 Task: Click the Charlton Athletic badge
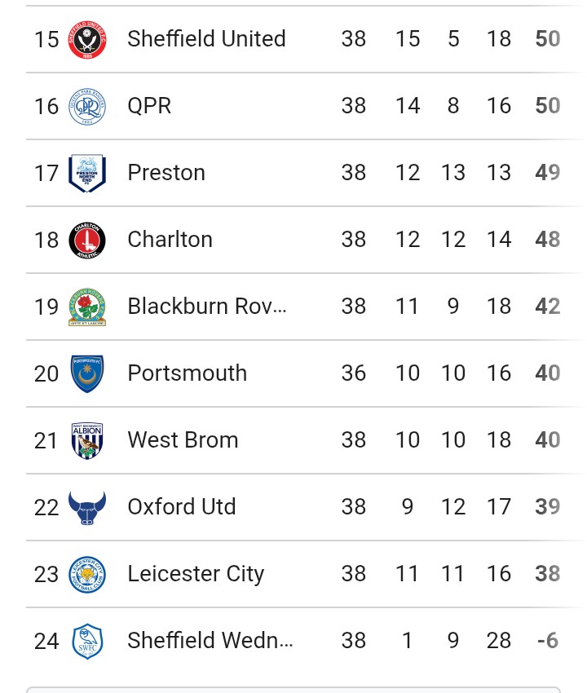[87, 240]
